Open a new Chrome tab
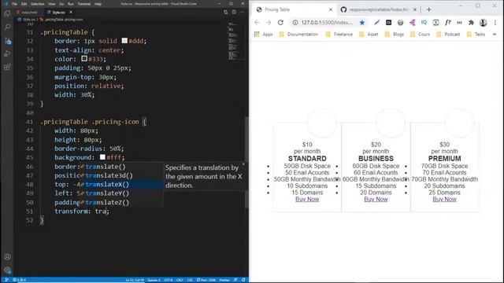 428,9
